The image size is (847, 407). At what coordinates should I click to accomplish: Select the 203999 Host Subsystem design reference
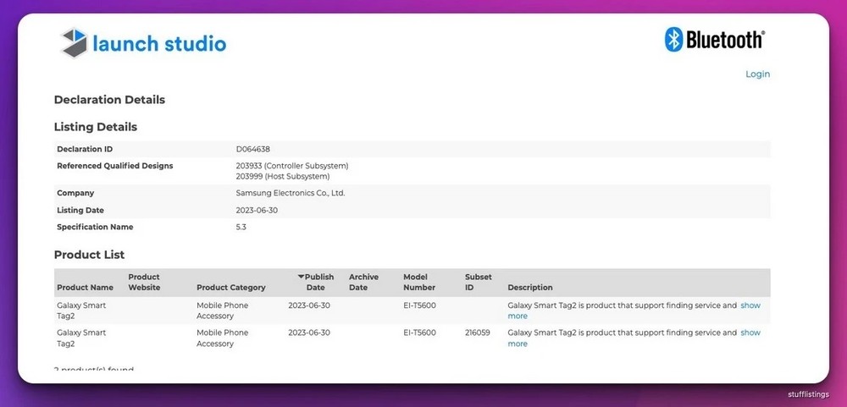tap(282, 176)
